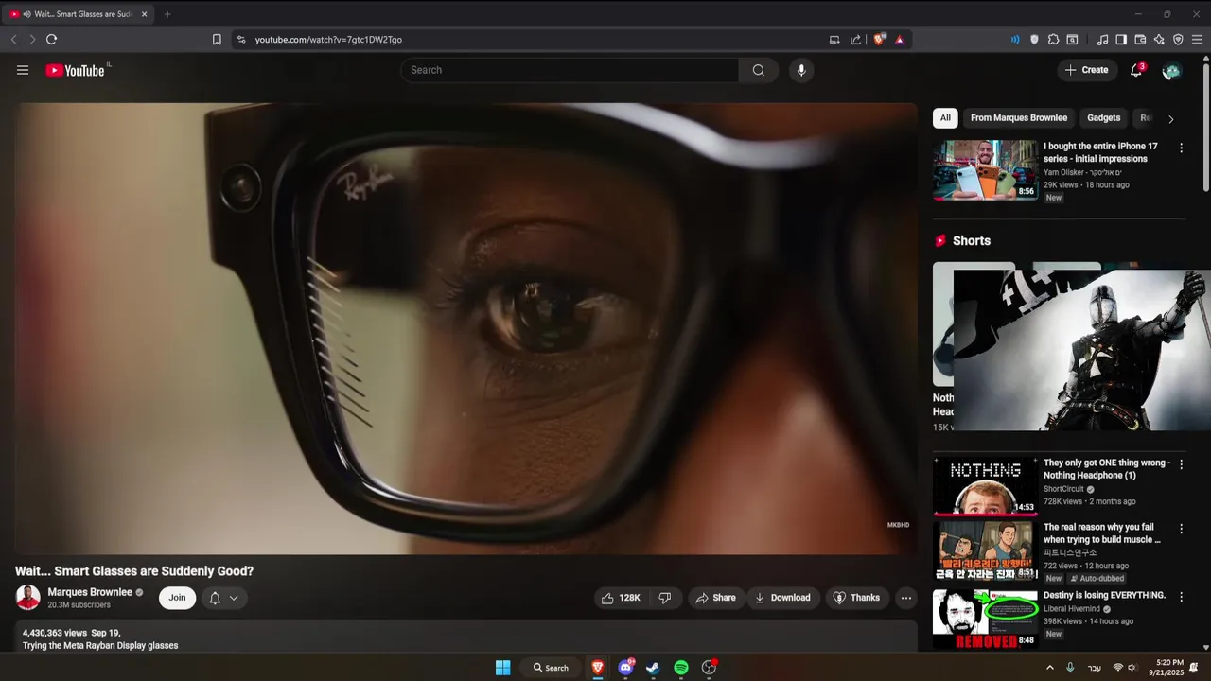Image resolution: width=1211 pixels, height=681 pixels.
Task: Select the All filter chip
Action: [x=945, y=118]
